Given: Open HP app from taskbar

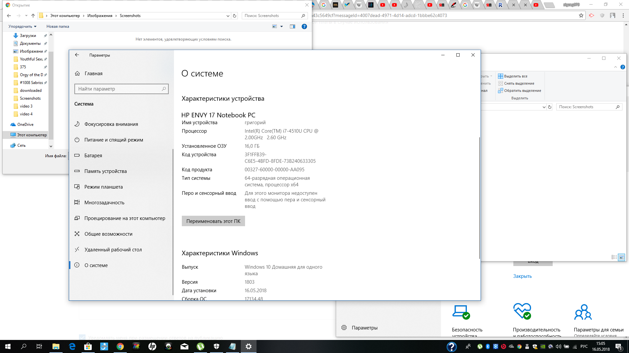Looking at the screenshot, I should [152, 346].
